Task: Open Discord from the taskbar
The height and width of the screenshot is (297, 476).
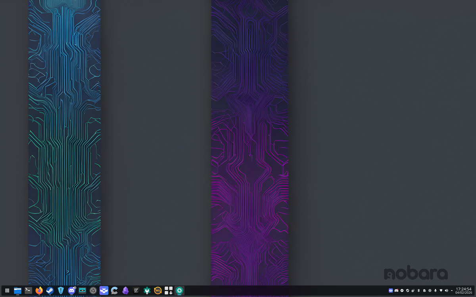Action: point(71,290)
